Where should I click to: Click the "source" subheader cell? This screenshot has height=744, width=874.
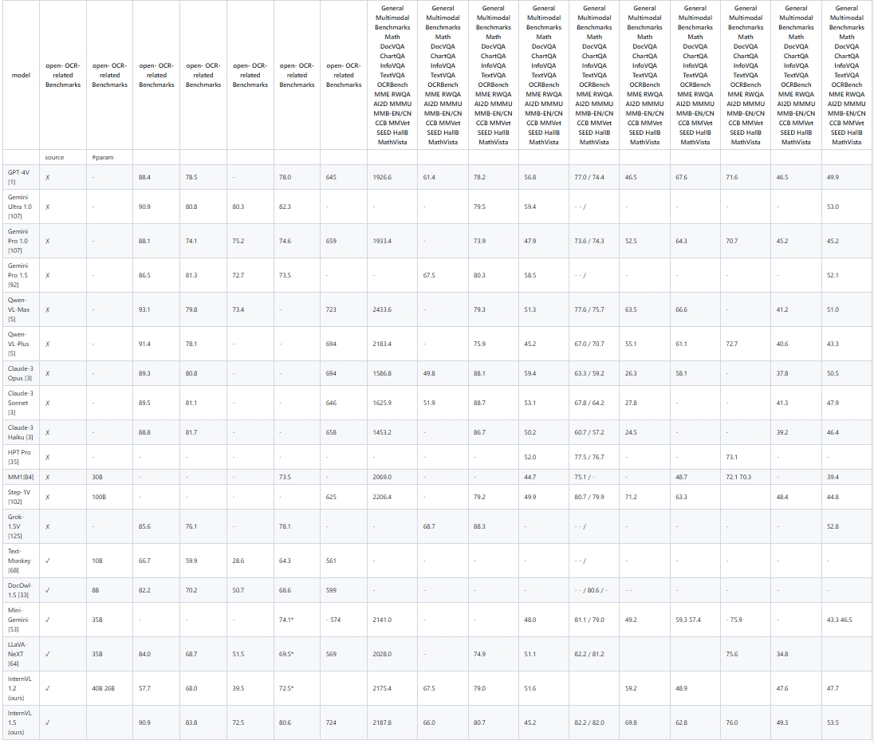click(63, 157)
